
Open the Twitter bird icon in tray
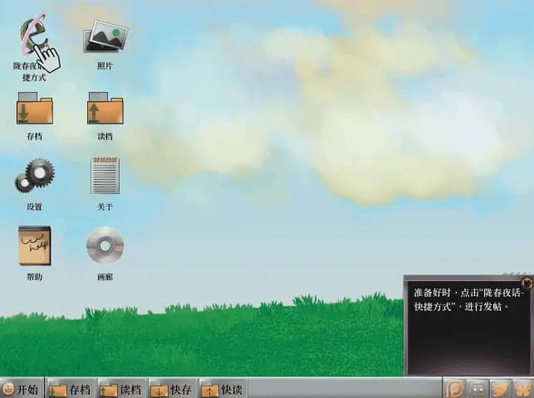(500, 389)
